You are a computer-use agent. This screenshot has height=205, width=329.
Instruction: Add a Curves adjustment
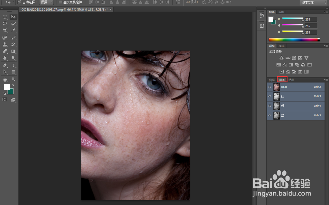point(294,58)
